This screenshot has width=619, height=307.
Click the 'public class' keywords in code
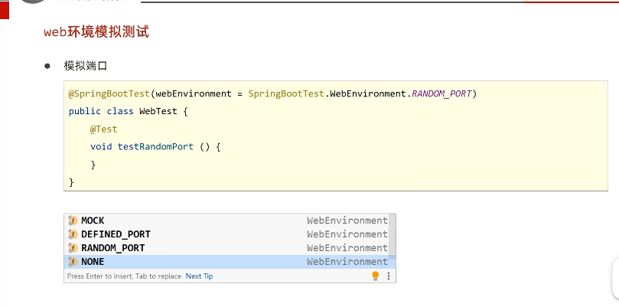(101, 112)
